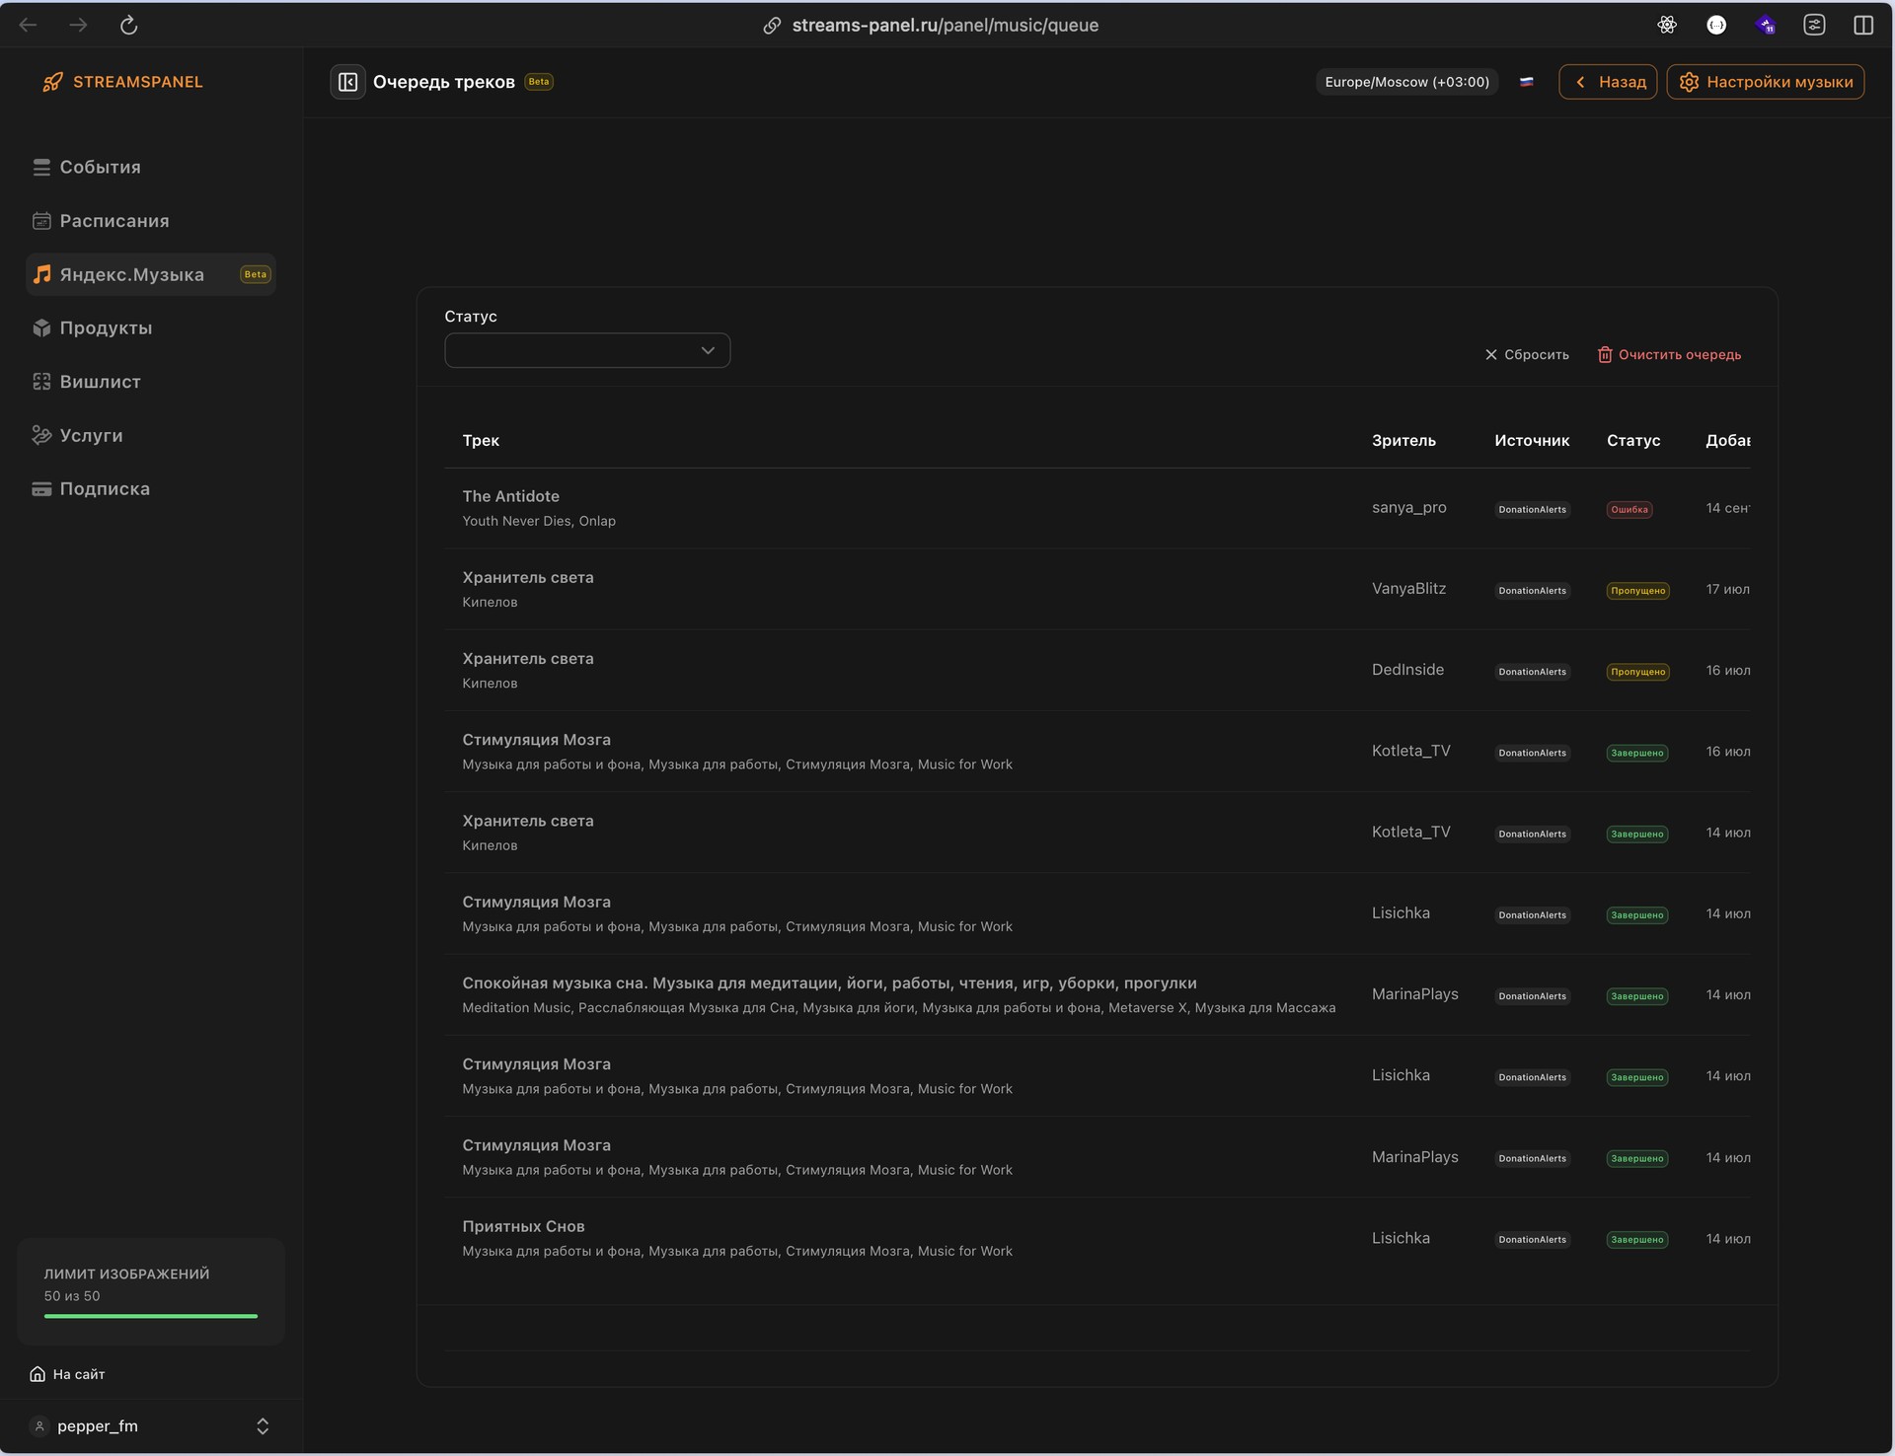
Task: Click the Назад button
Action: [1608, 82]
